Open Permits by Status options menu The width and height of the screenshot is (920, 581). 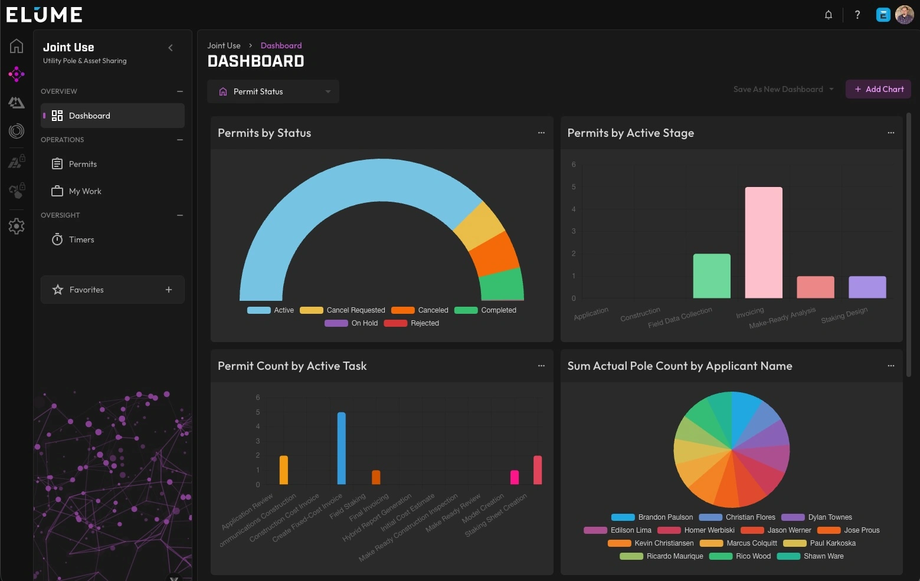coord(541,133)
